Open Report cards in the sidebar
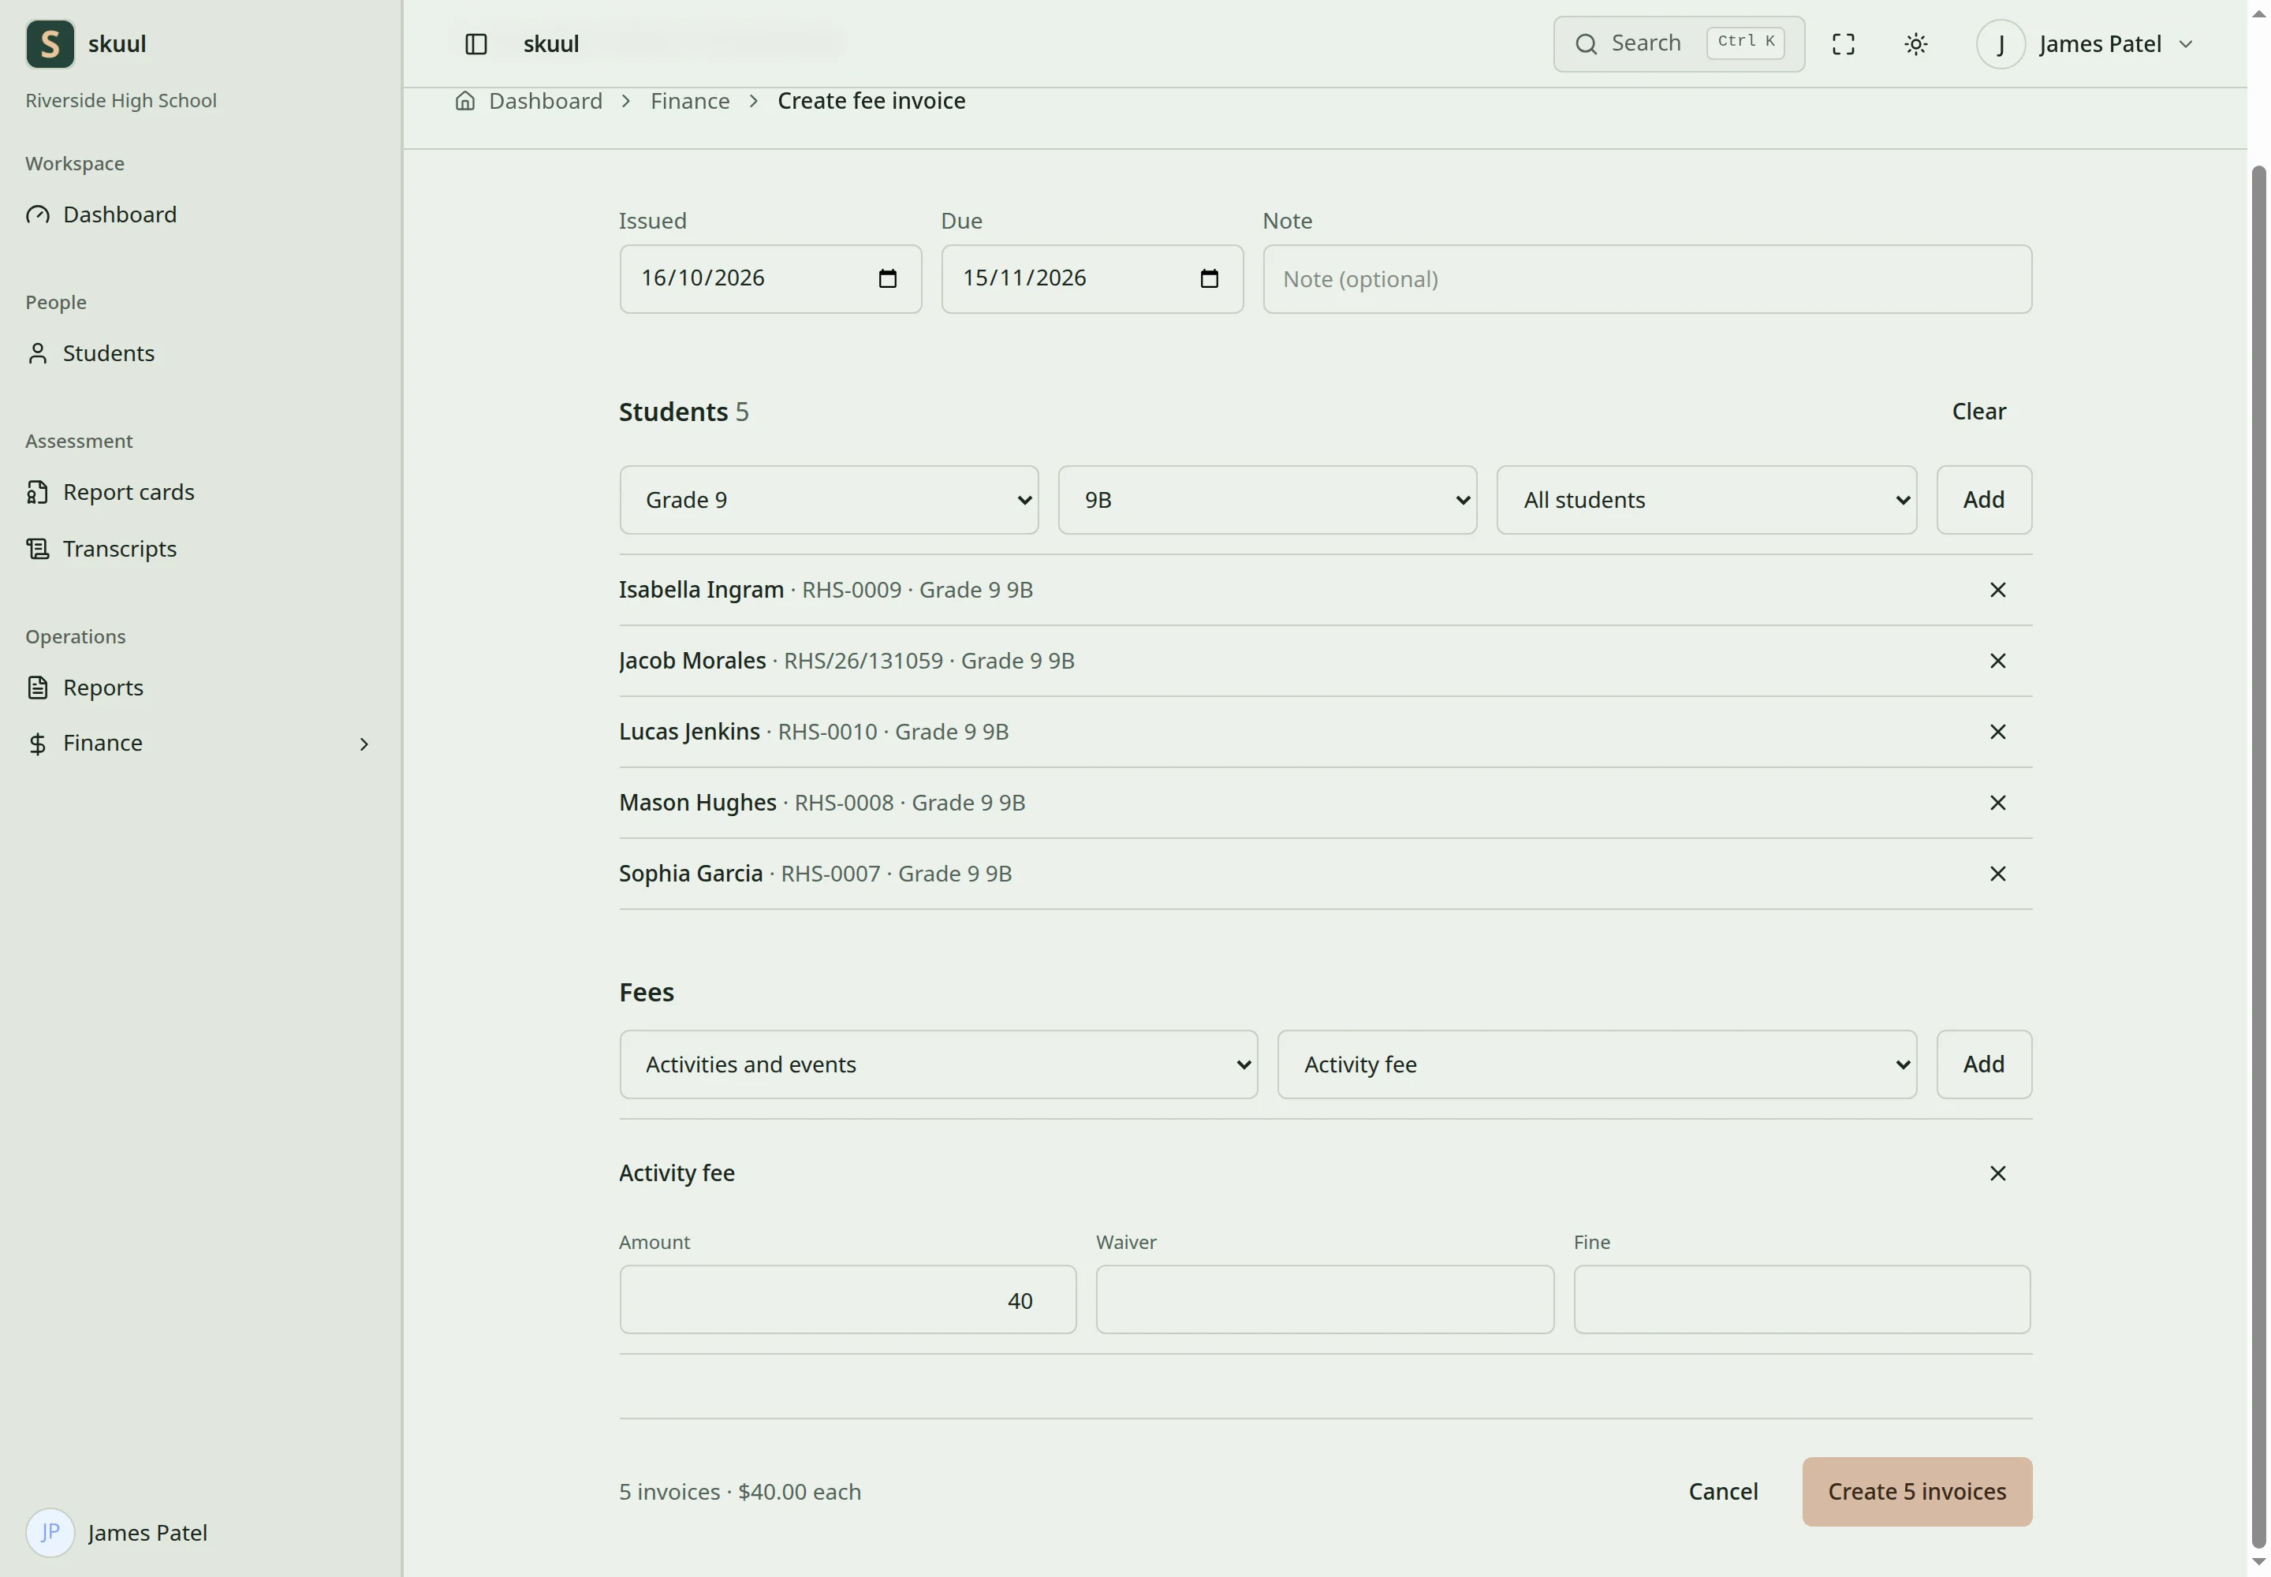The width and height of the screenshot is (2271, 1577). tap(129, 492)
